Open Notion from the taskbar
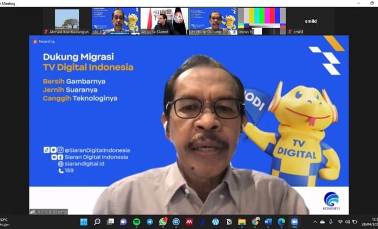 pyautogui.click(x=228, y=222)
